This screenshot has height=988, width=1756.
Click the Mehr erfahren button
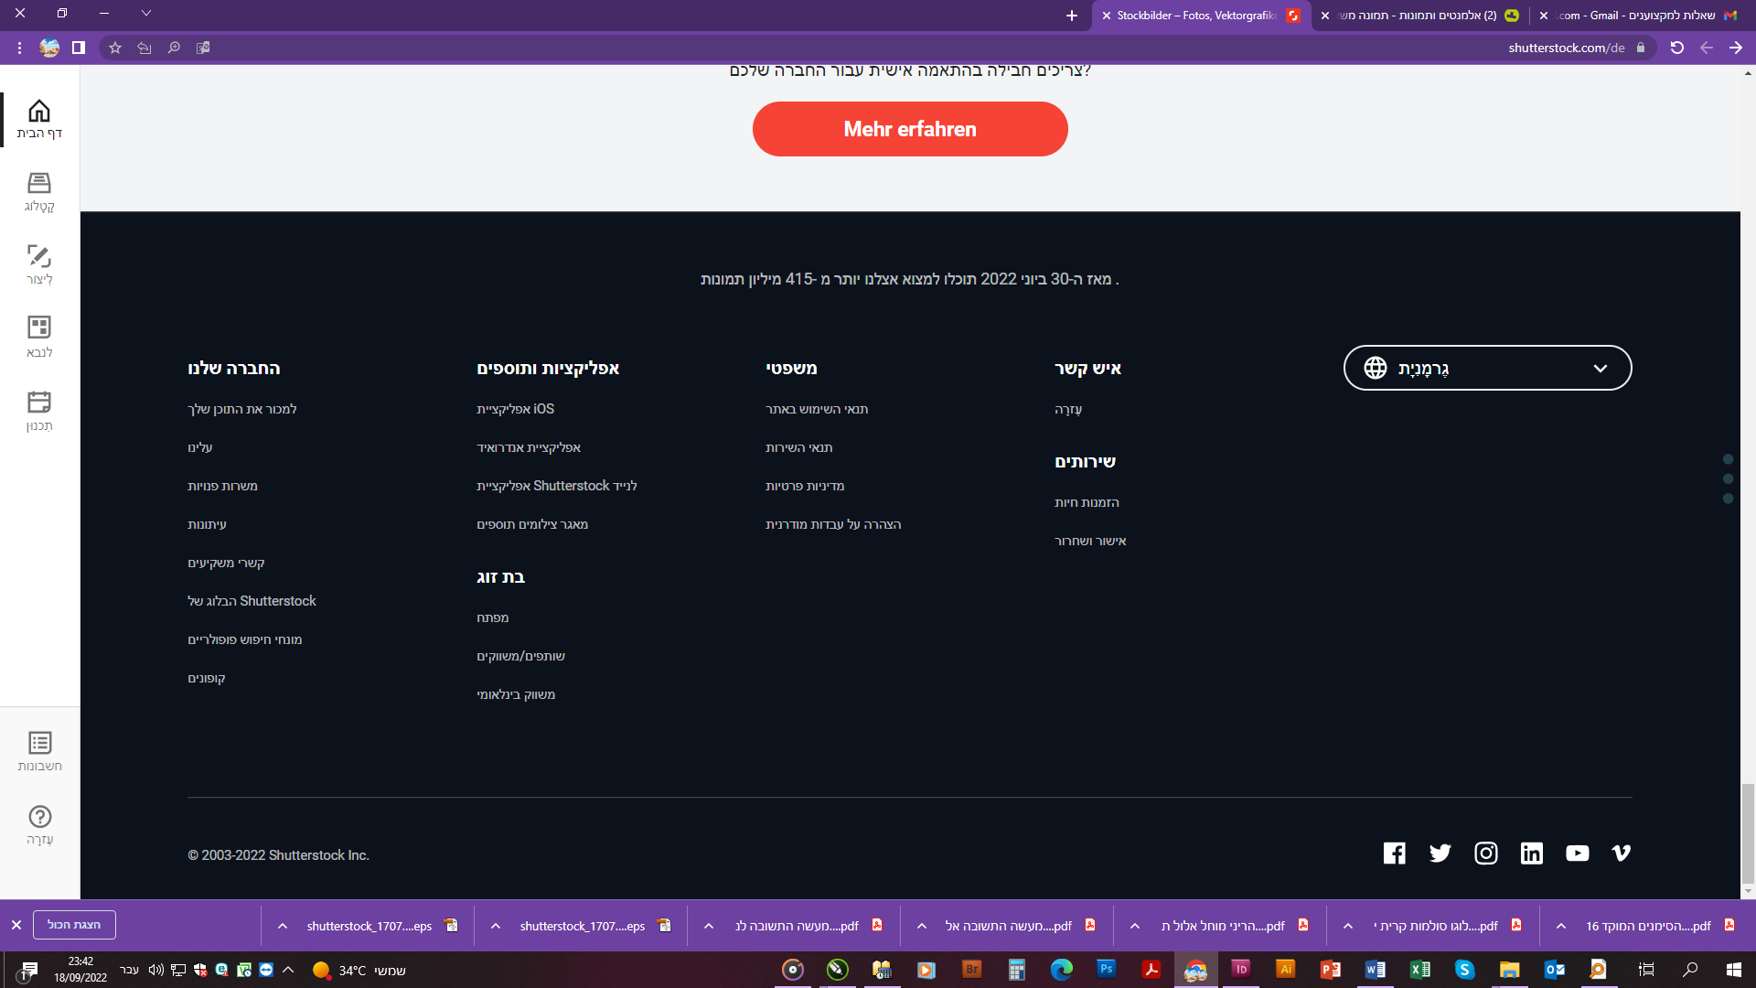909,129
